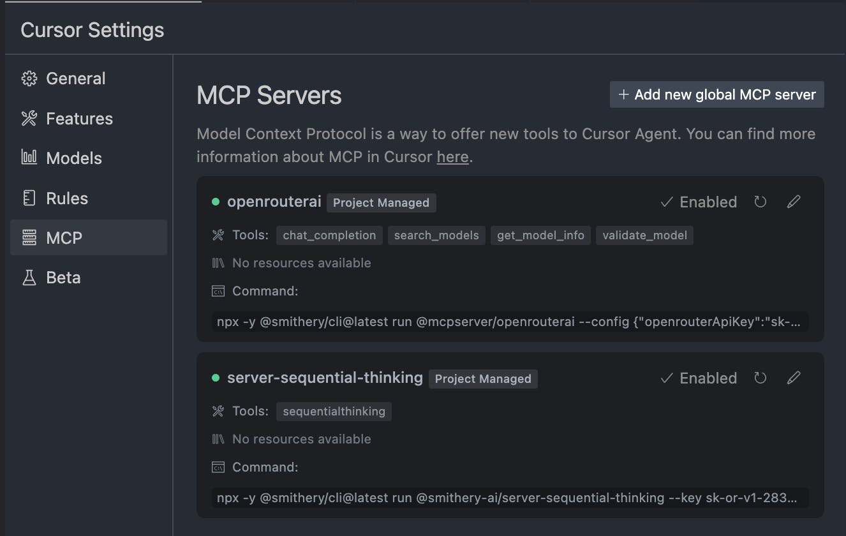This screenshot has height=536, width=846.
Task: Click the sequentialthinking tool tag
Action: point(334,412)
